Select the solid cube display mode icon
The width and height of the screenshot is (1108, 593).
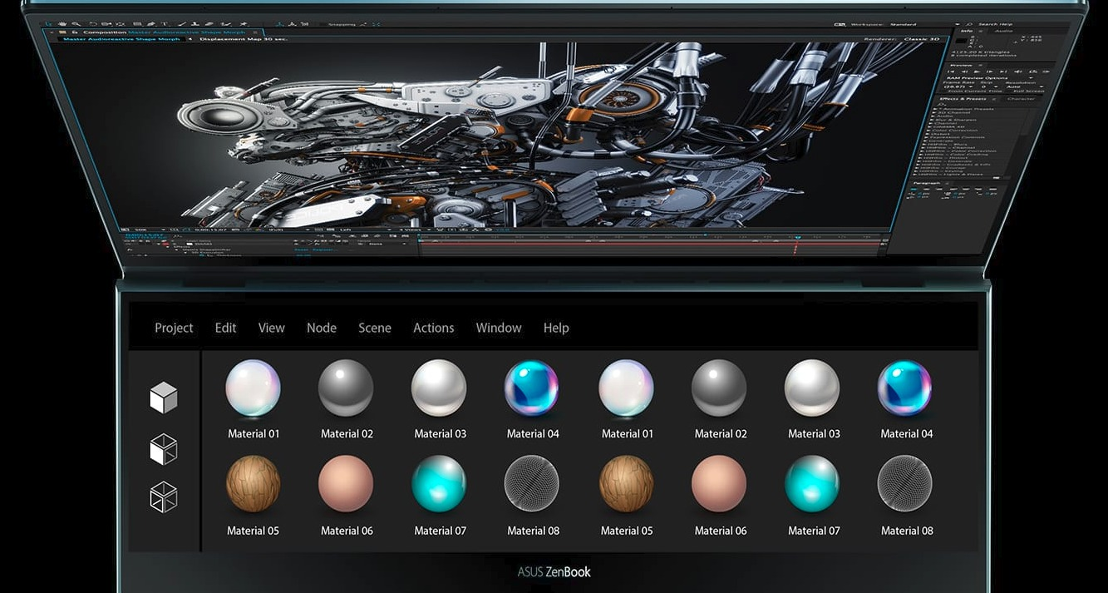coord(163,398)
